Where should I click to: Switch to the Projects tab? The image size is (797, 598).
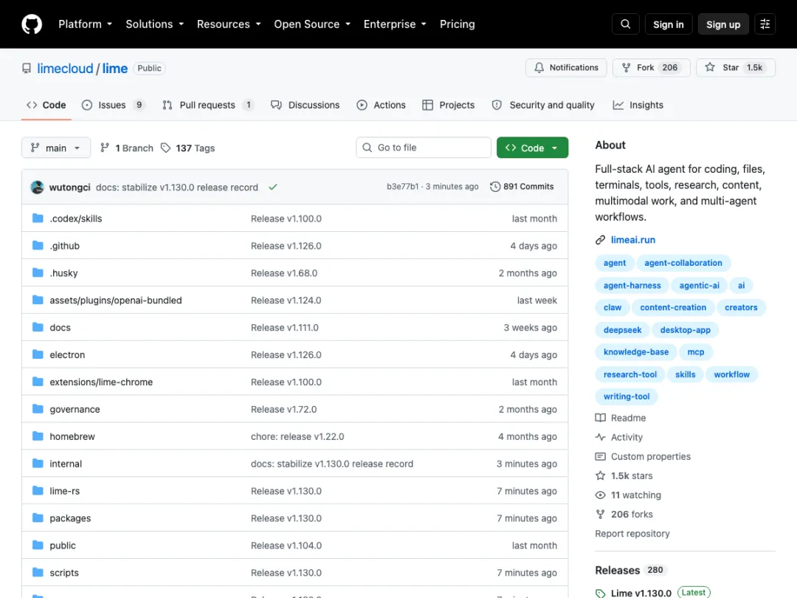click(x=449, y=106)
